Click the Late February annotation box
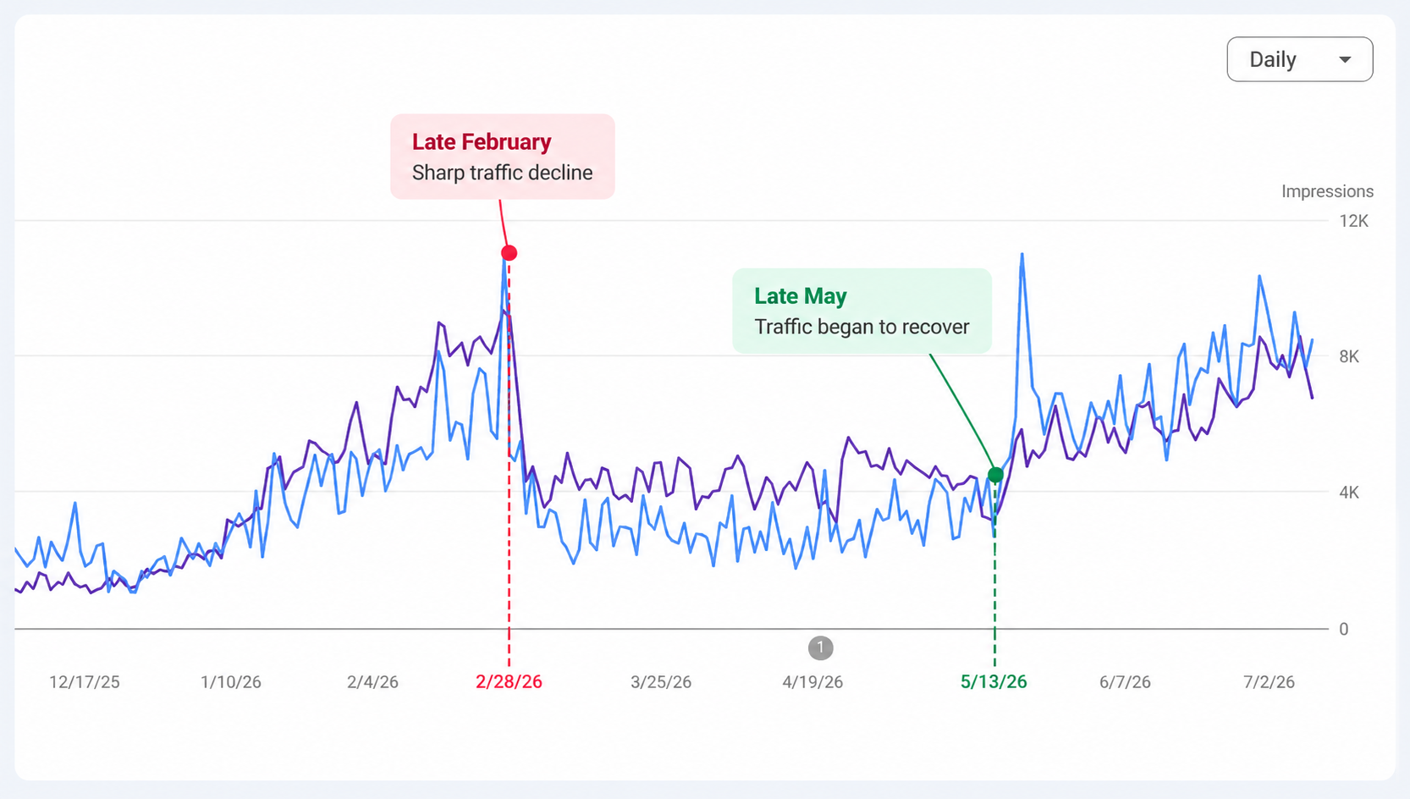This screenshot has width=1410, height=799. click(503, 157)
